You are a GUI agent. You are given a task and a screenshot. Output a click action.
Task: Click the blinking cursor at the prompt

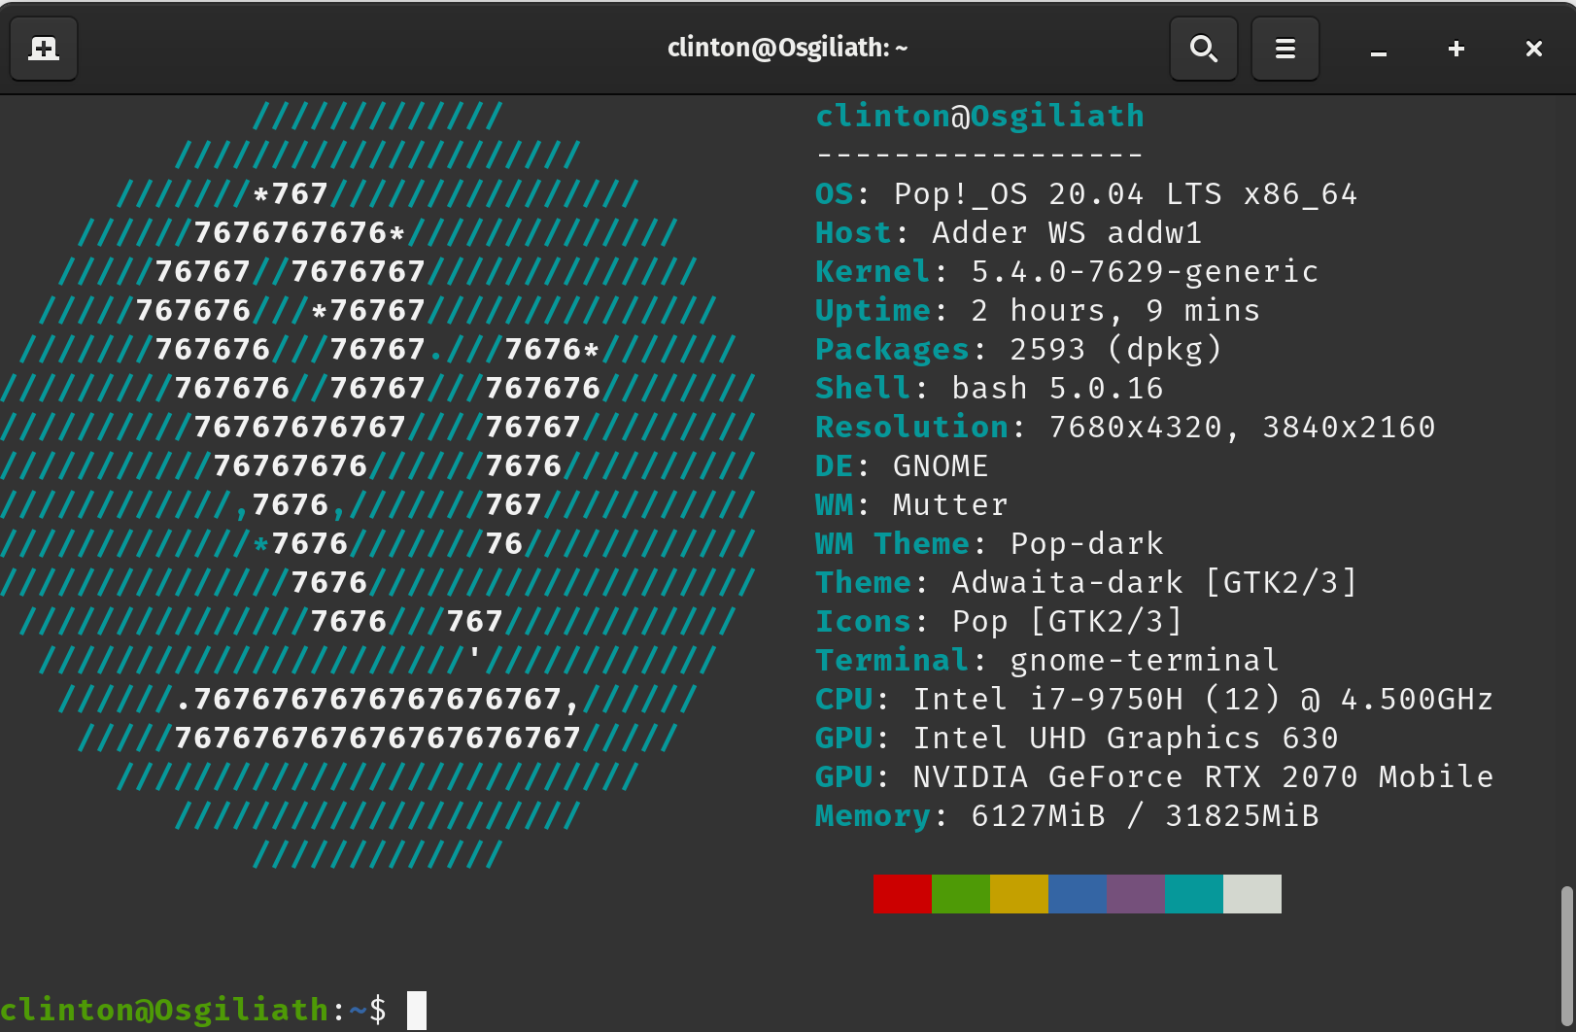pyautogui.click(x=417, y=1010)
